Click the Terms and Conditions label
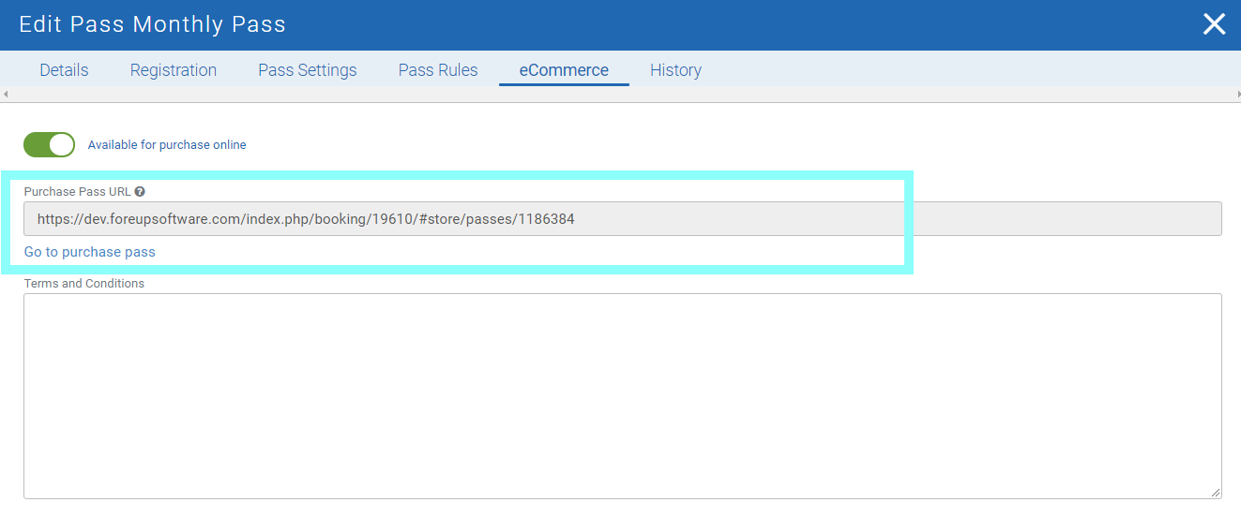 [84, 283]
